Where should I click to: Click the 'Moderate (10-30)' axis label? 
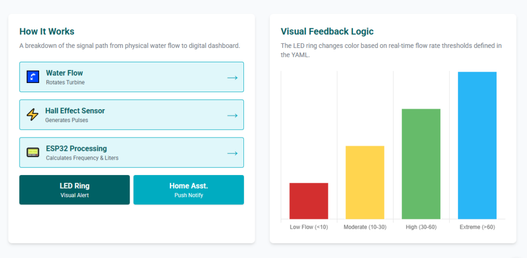pyautogui.click(x=365, y=227)
